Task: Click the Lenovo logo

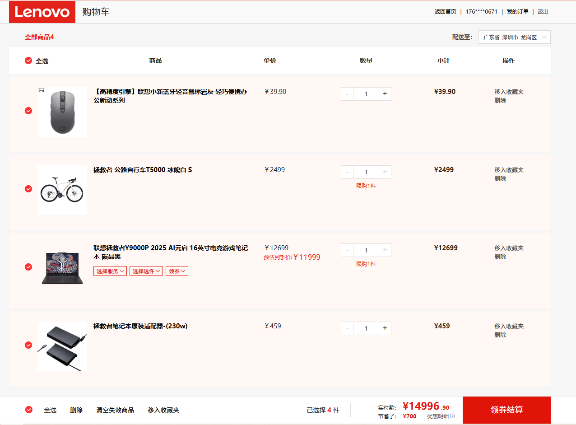Action: point(42,12)
